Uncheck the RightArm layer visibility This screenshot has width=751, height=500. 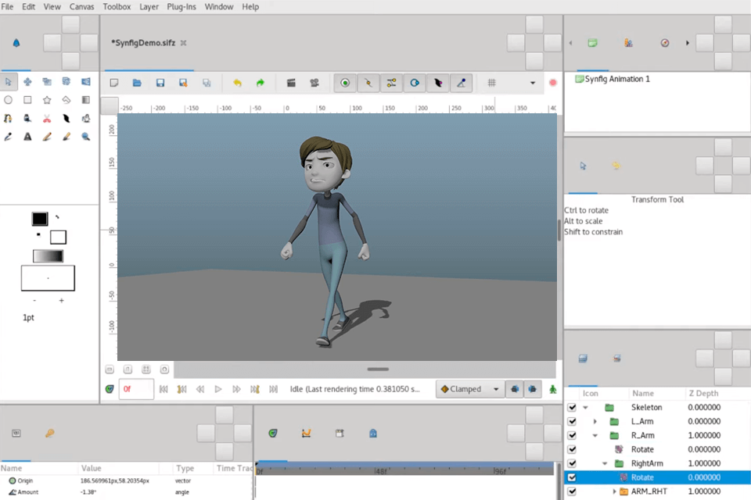click(572, 463)
